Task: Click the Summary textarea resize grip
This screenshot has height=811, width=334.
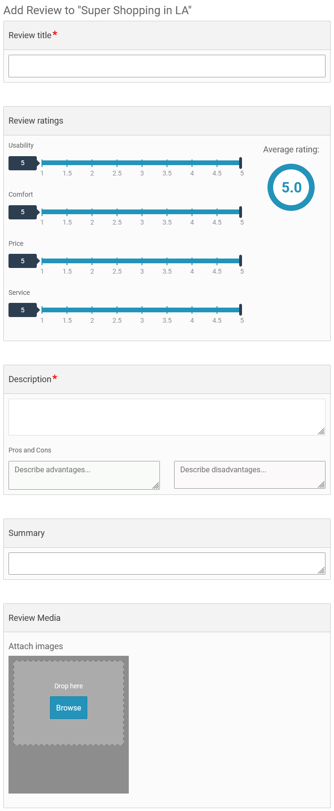Action: (x=321, y=570)
